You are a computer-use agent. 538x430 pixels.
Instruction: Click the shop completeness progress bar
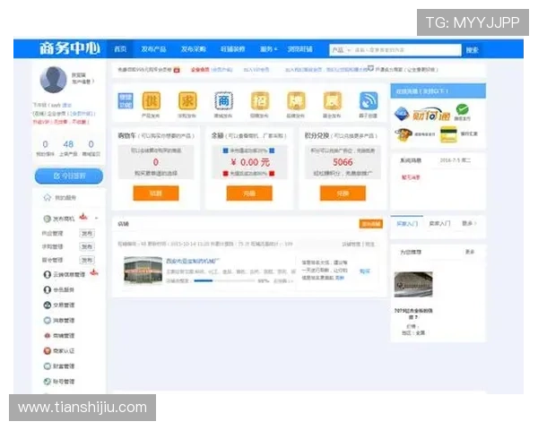click(225, 280)
